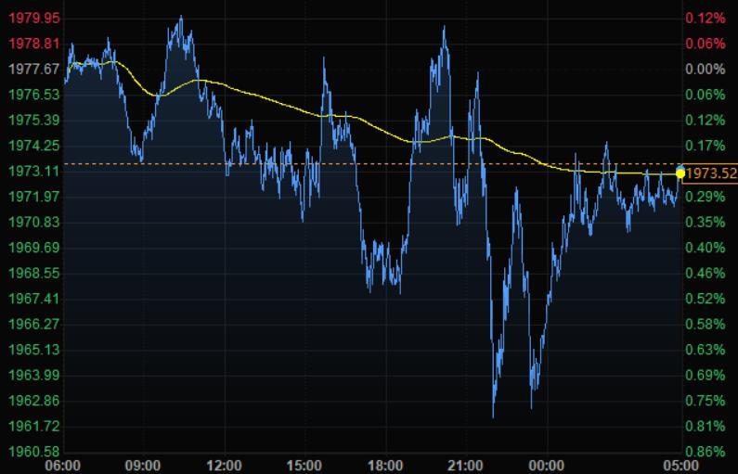Screen dimensions: 738x474
Task: Select the 06:00 time axis label
Action: pyautogui.click(x=62, y=465)
